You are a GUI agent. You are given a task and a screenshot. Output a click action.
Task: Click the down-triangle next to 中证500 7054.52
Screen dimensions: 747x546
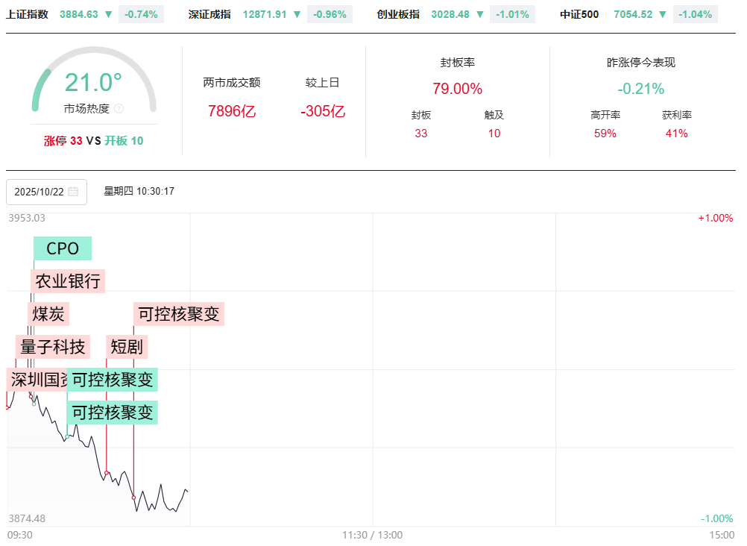click(x=662, y=14)
